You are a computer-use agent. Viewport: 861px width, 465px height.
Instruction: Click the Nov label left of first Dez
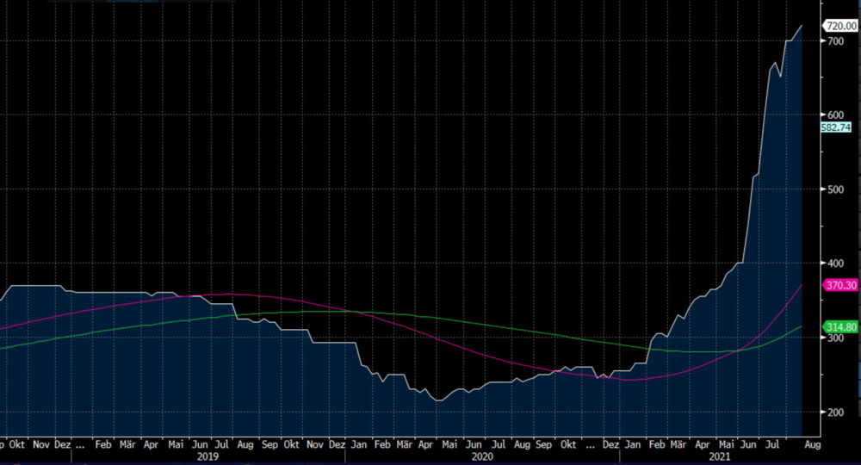point(41,446)
